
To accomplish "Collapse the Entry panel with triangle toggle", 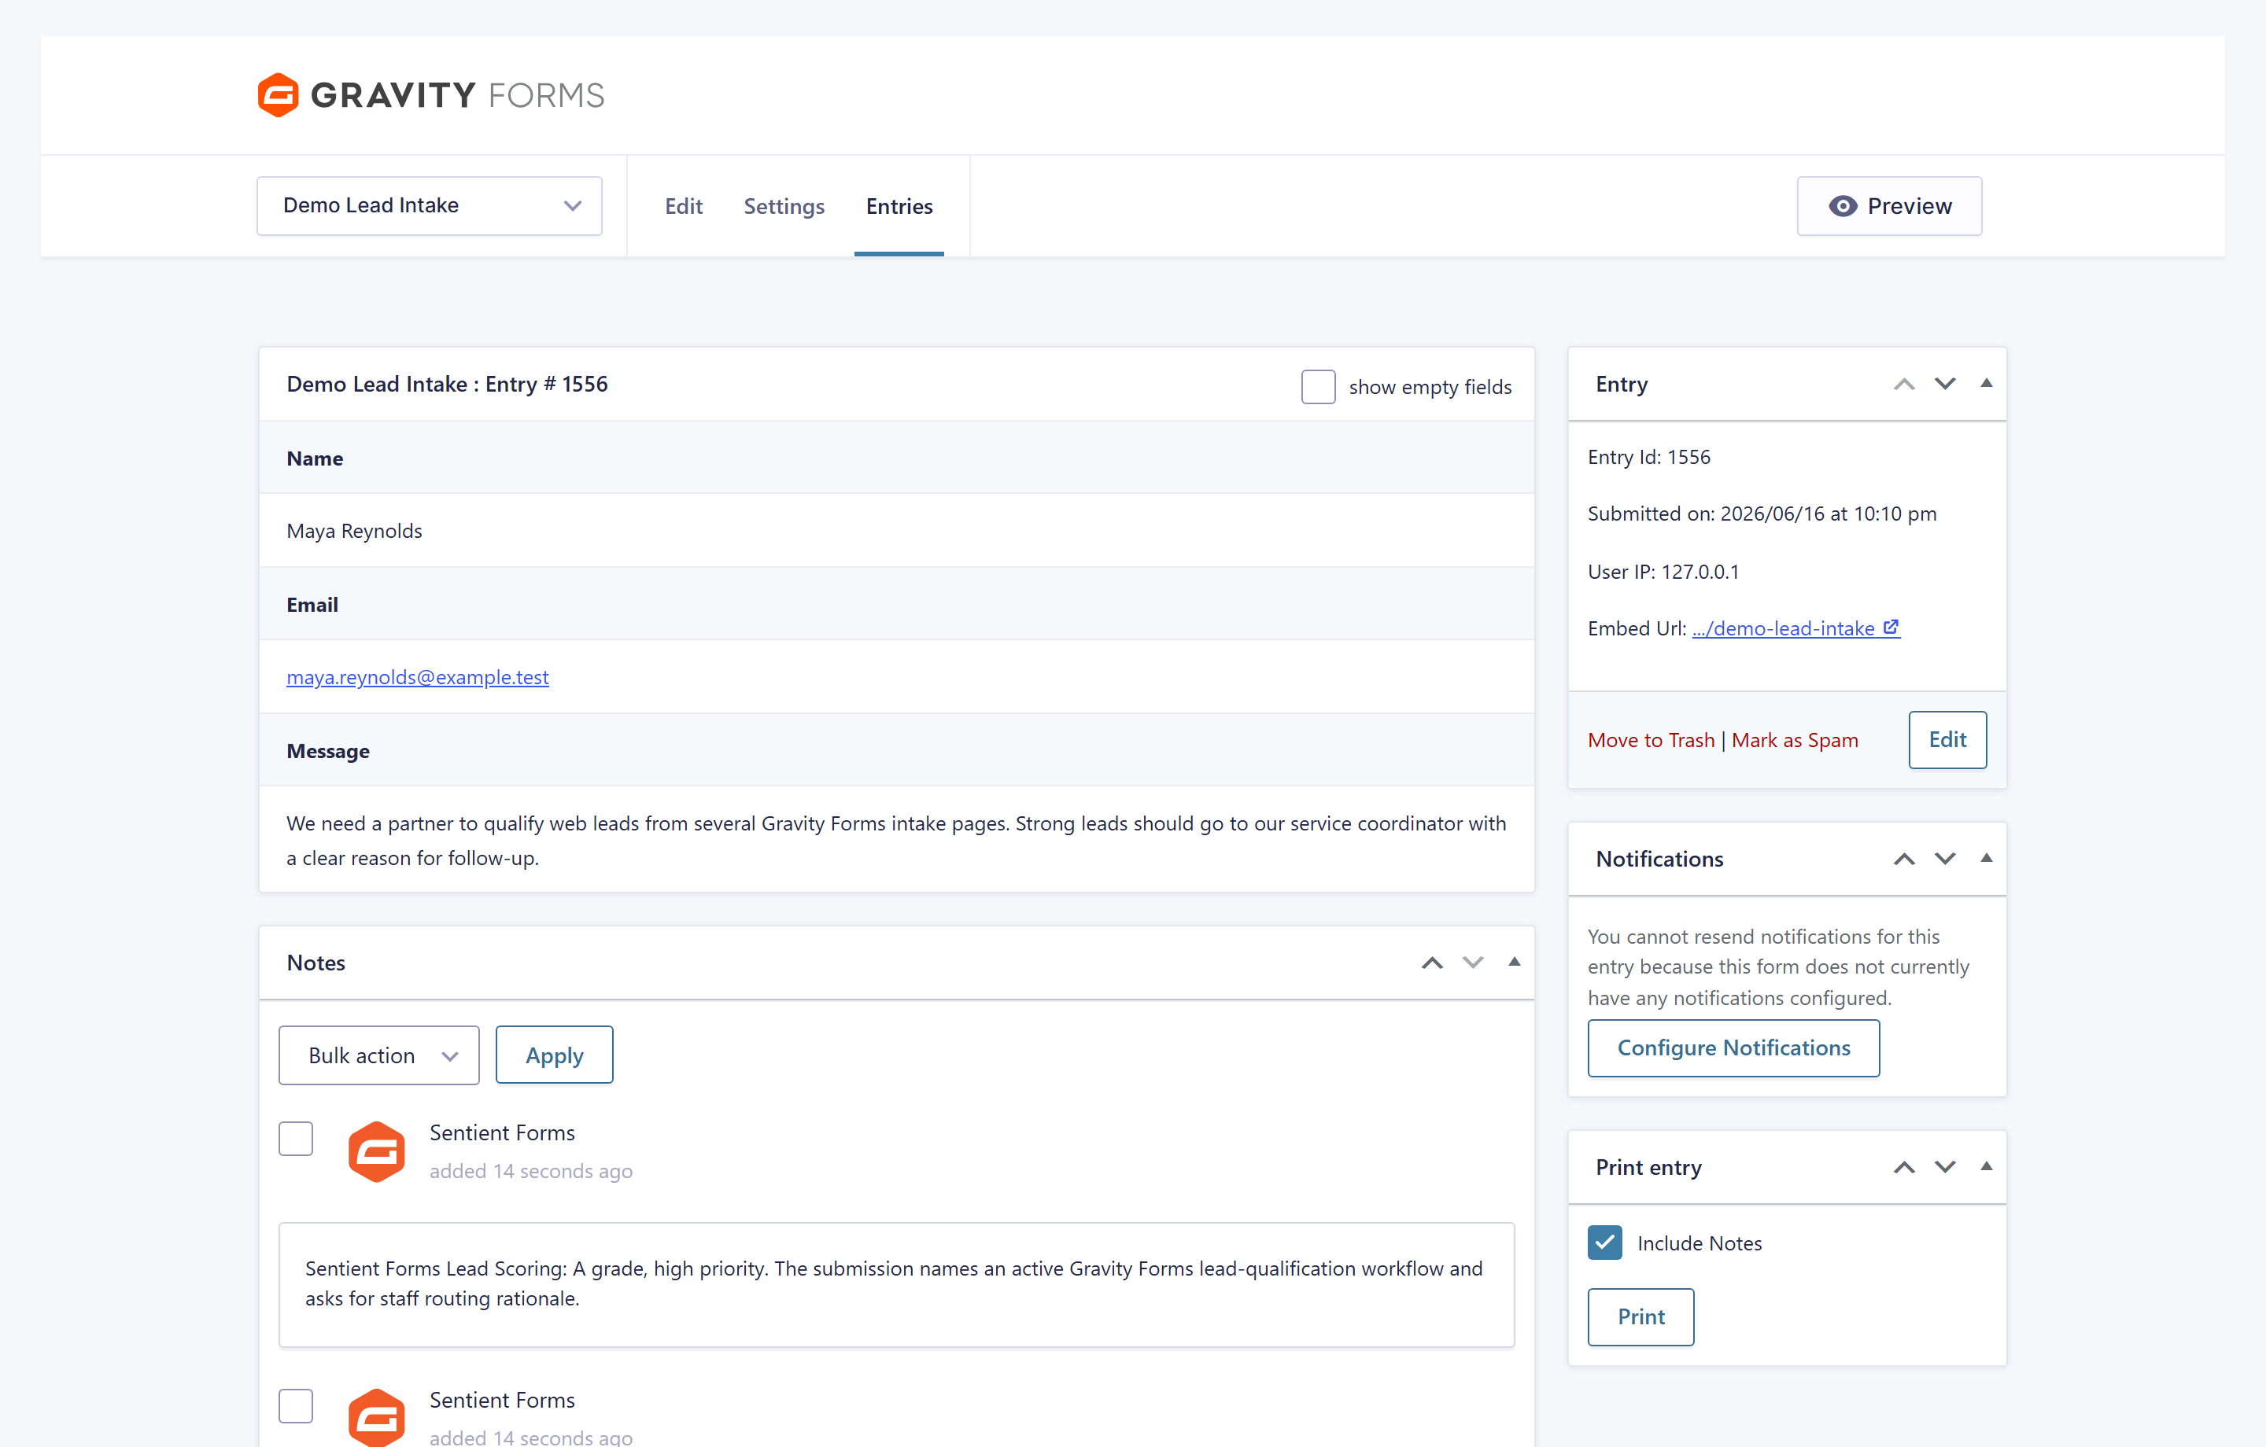I will 1987,383.
